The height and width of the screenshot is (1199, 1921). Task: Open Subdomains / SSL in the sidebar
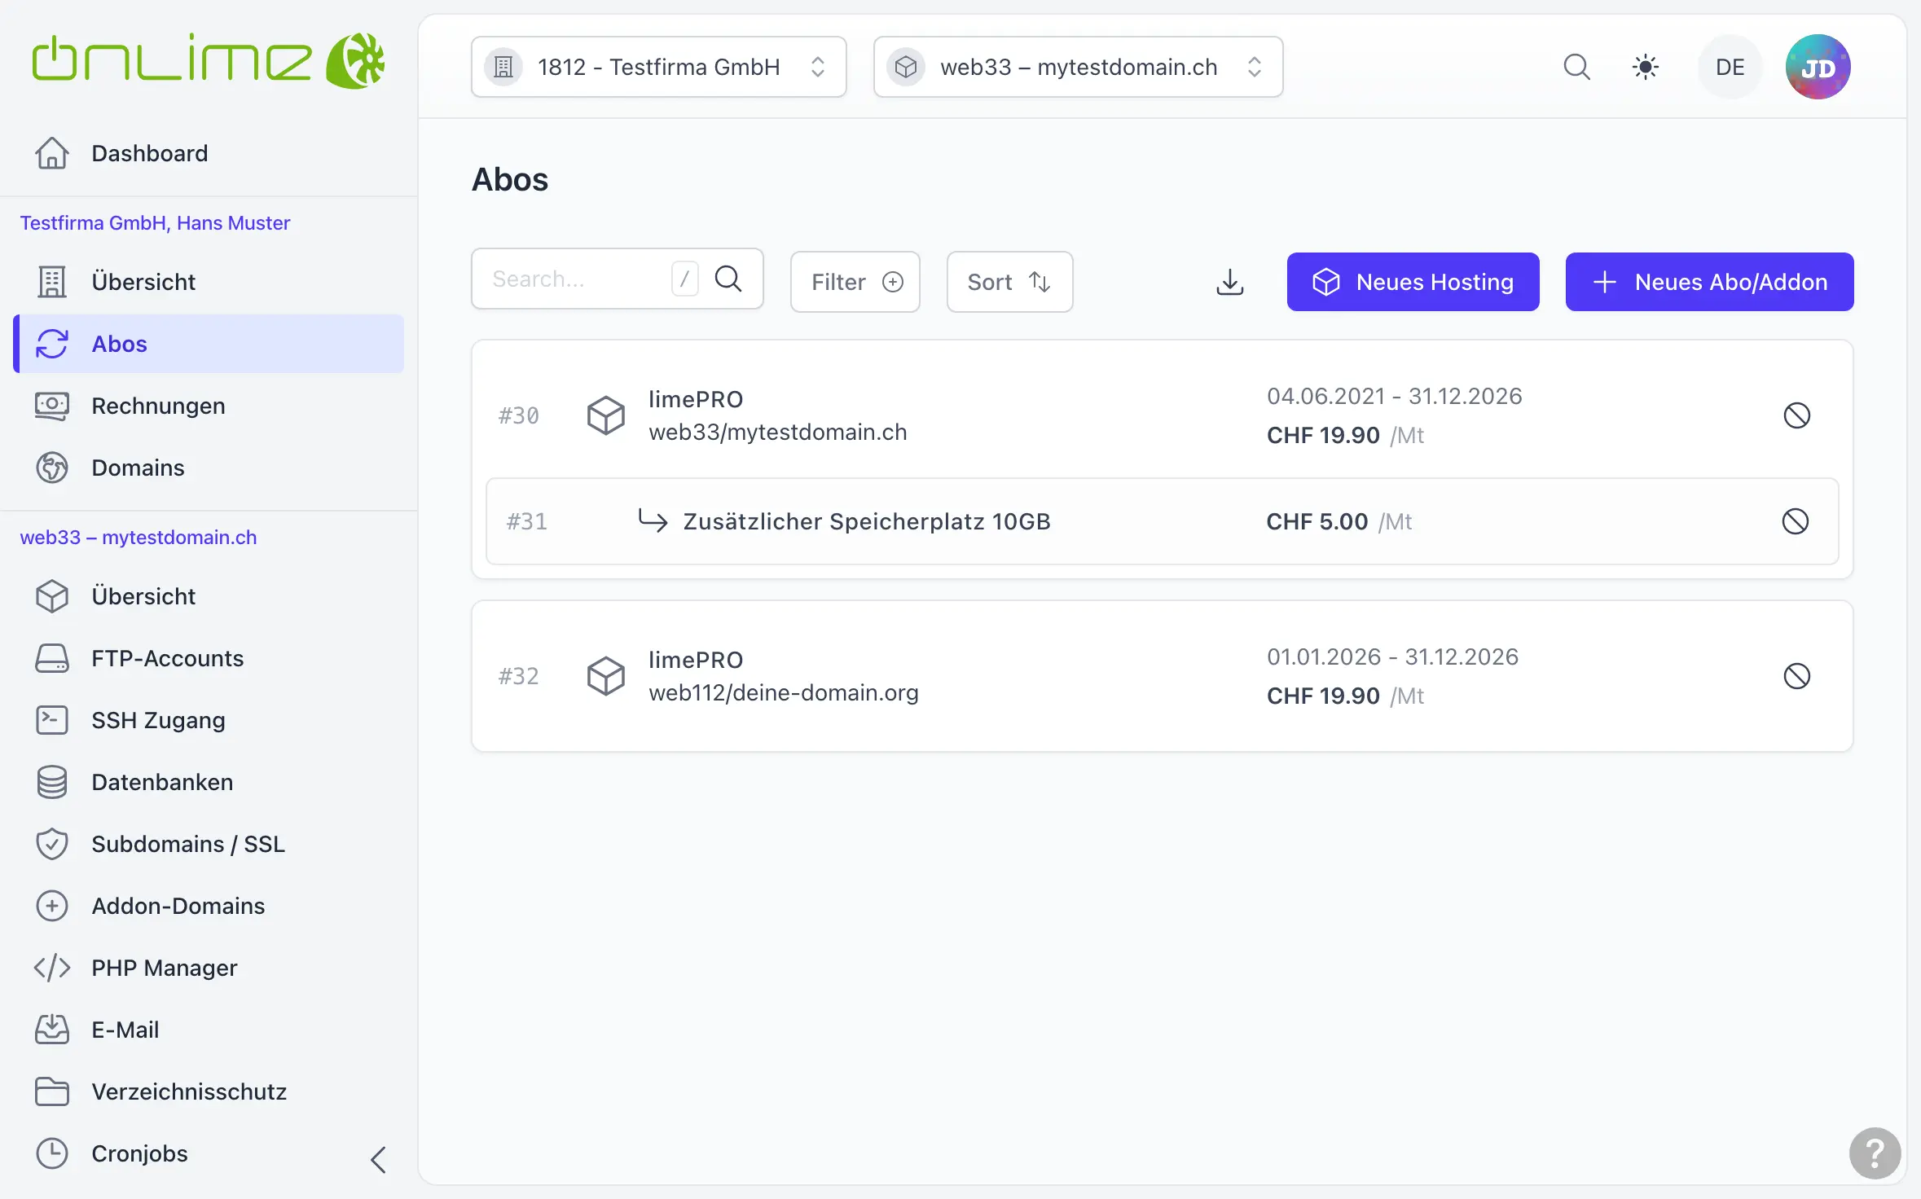tap(209, 844)
